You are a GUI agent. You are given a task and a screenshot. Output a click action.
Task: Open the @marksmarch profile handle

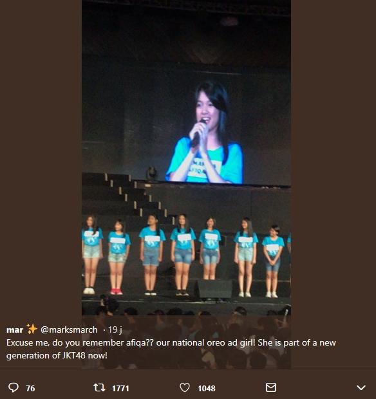[x=69, y=329]
